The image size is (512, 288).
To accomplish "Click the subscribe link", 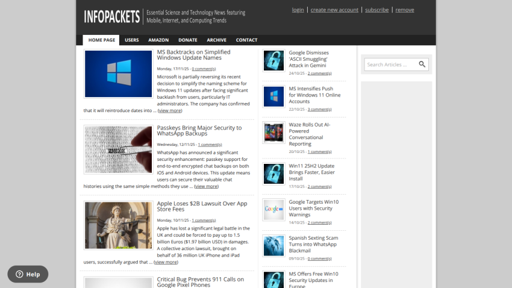I will [x=377, y=10].
